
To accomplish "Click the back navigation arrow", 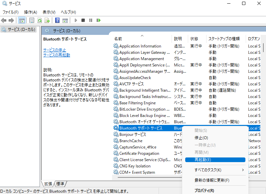I will (4, 20).
